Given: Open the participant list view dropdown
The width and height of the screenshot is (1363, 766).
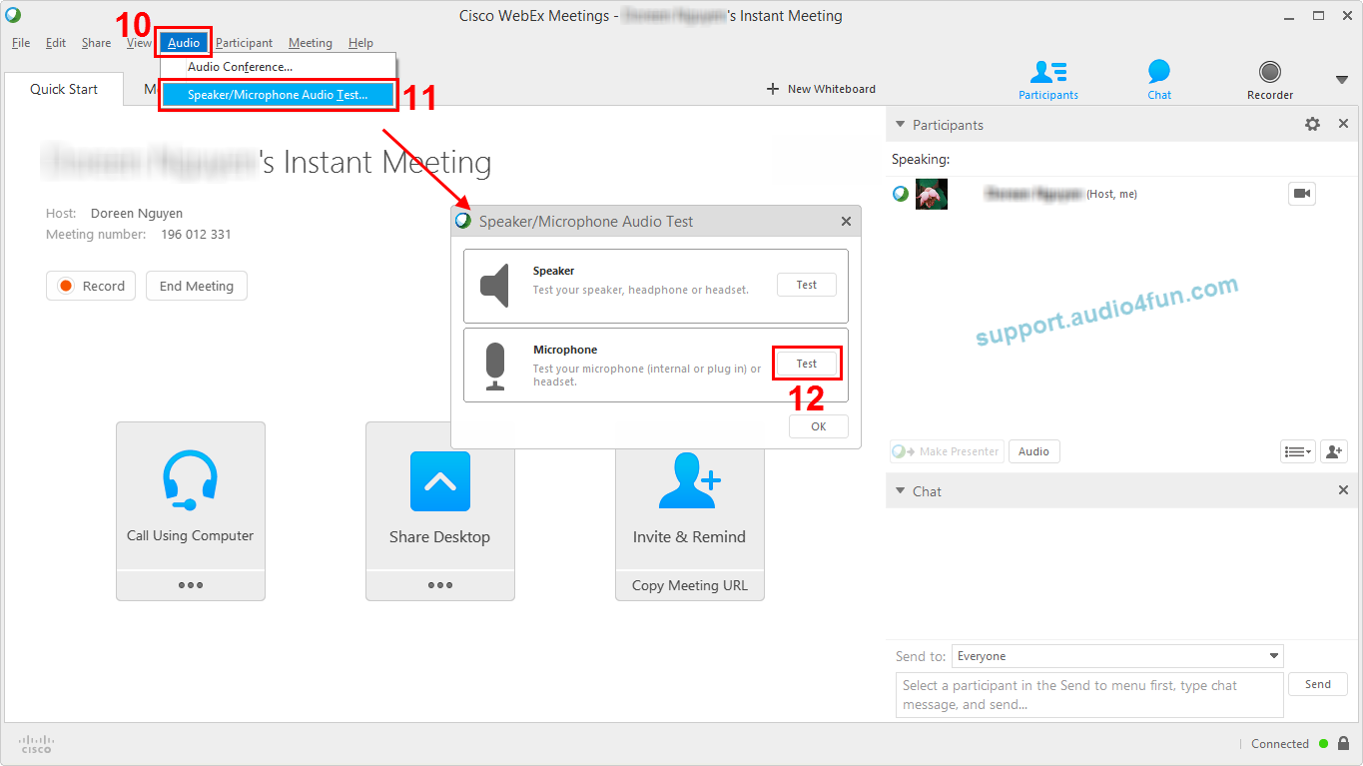Looking at the screenshot, I should 1298,451.
